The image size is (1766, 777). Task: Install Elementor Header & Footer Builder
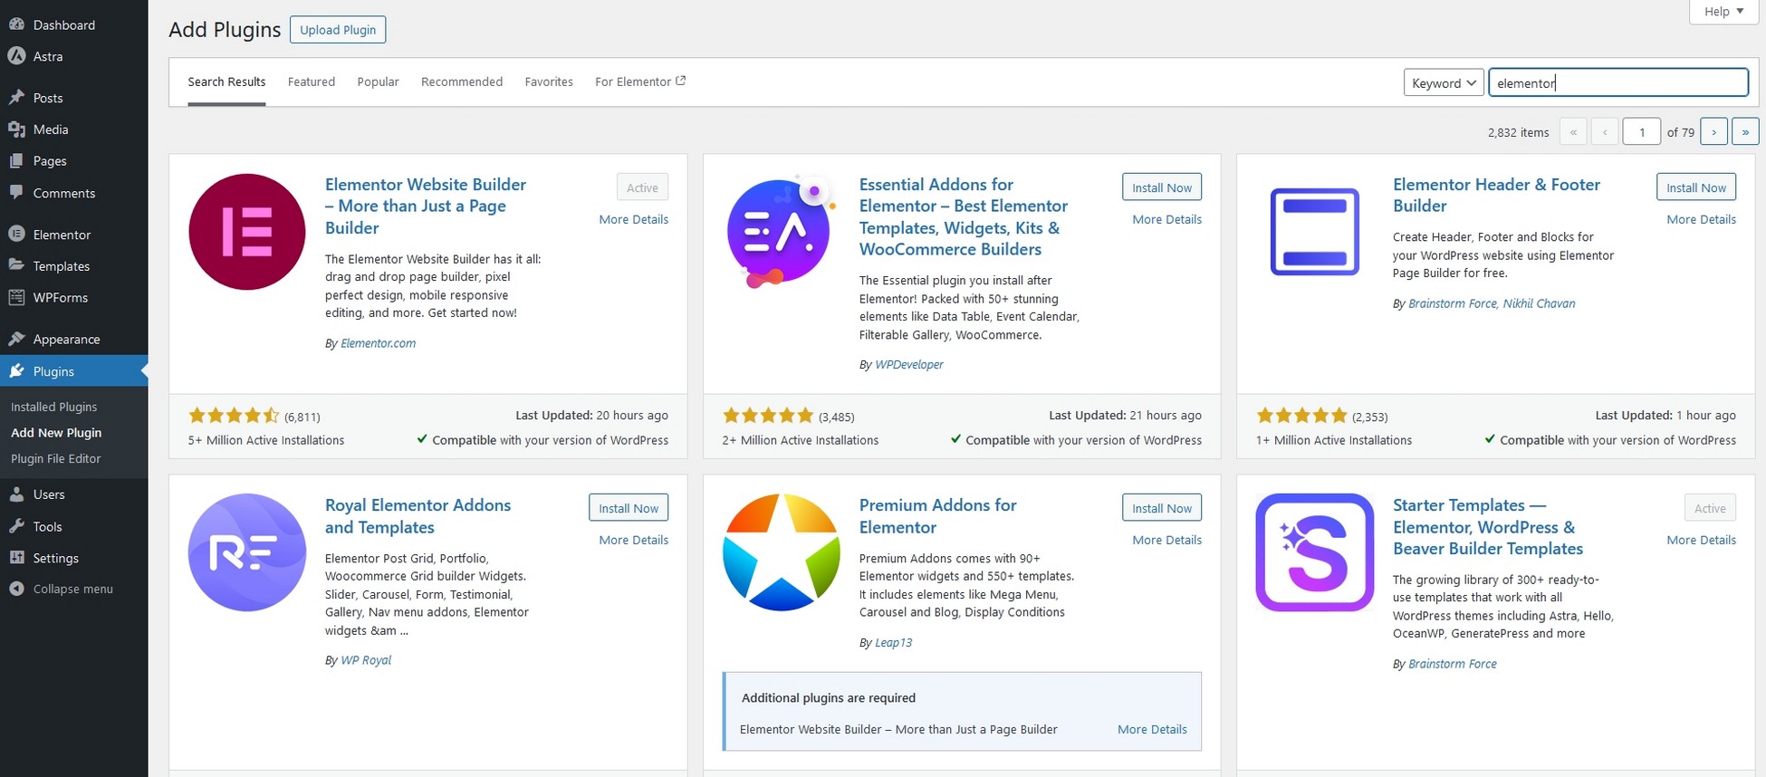(x=1696, y=187)
